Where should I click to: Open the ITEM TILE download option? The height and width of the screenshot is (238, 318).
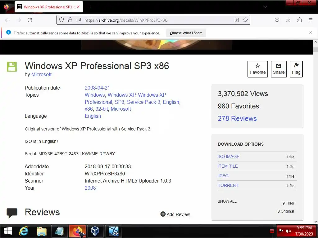point(228,166)
